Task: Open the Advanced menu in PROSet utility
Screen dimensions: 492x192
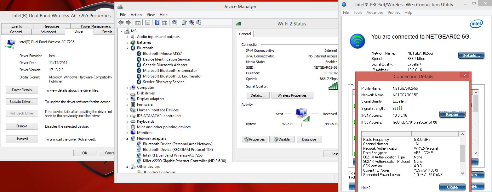Action: pos(375,13)
